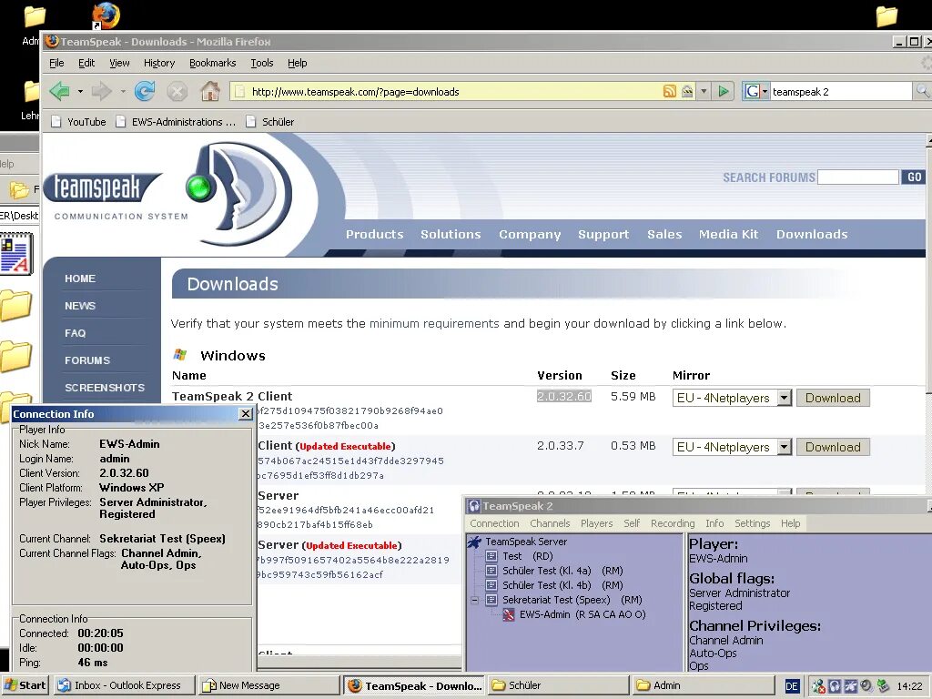Open the Channels menu in TeamSpeak 2

click(550, 523)
